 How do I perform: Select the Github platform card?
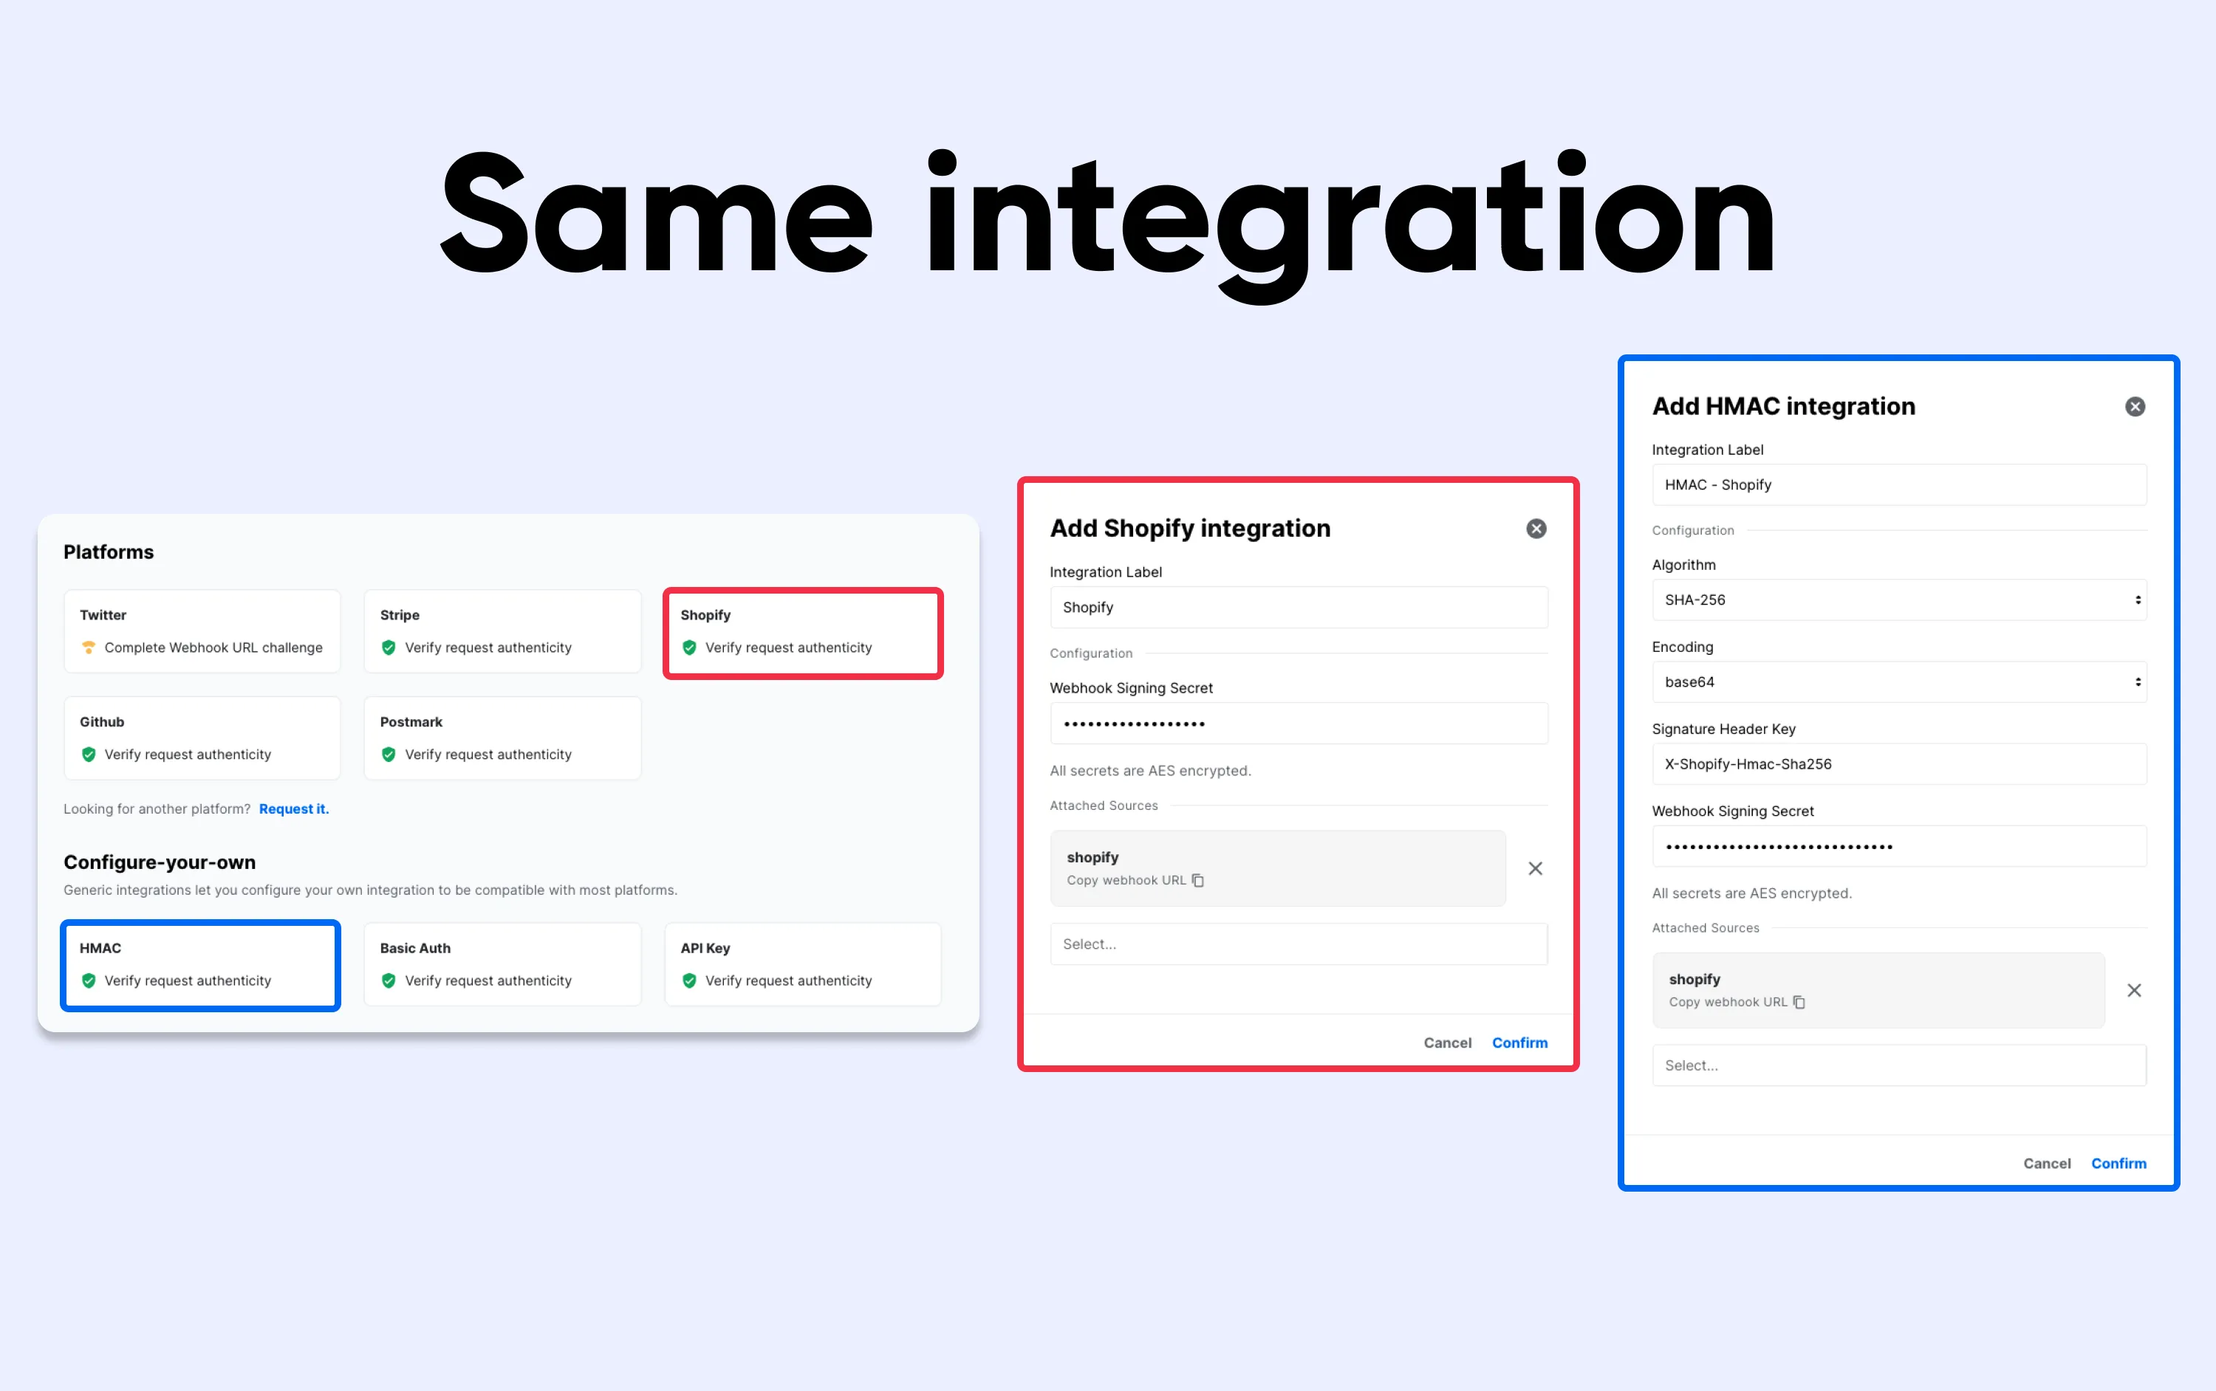[202, 738]
